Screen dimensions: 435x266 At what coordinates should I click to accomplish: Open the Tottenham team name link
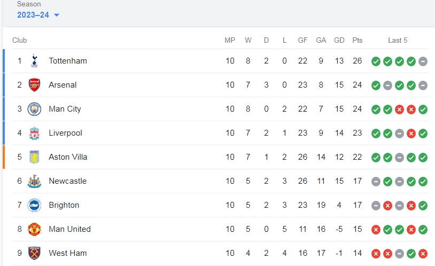coord(68,61)
